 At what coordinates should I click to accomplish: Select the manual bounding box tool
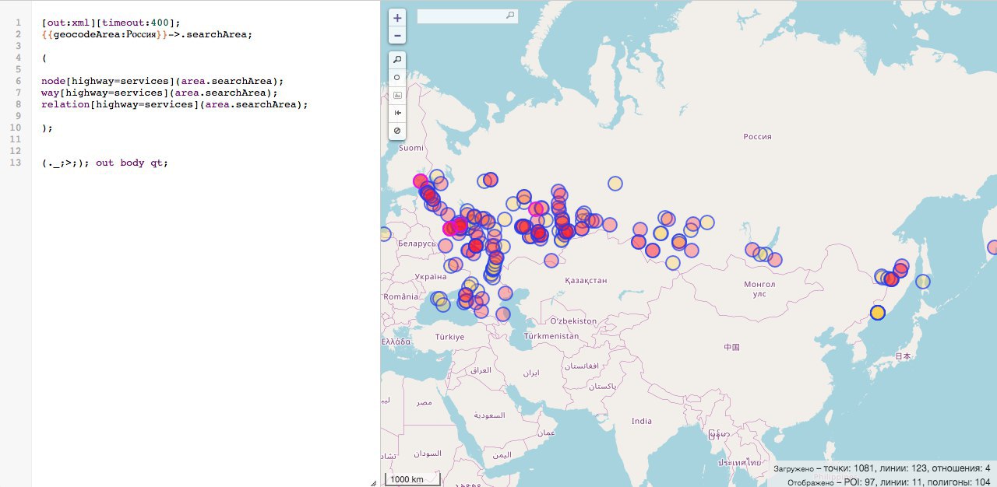(398, 96)
